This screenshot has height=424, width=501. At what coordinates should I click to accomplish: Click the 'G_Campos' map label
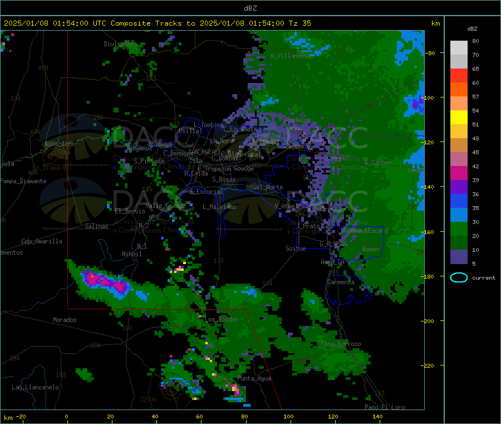coord(378,163)
